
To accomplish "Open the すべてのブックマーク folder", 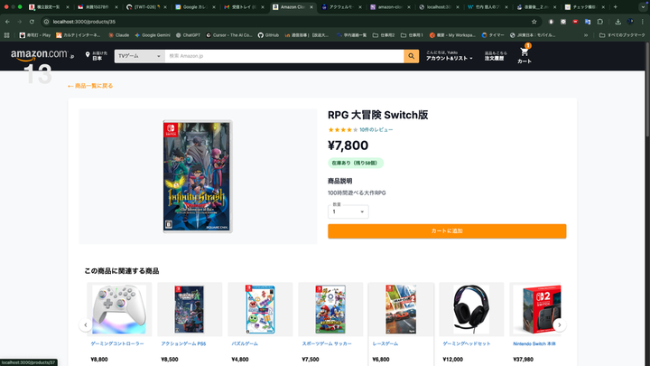I will point(622,35).
